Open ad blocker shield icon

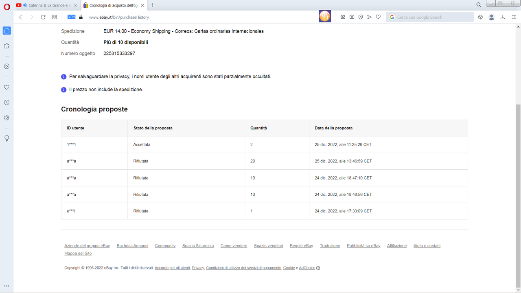[x=361, y=17]
